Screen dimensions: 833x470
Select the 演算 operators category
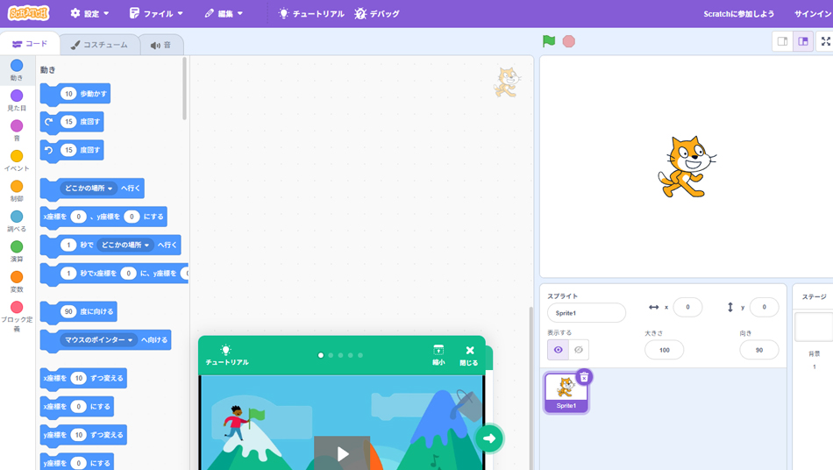[x=17, y=251]
